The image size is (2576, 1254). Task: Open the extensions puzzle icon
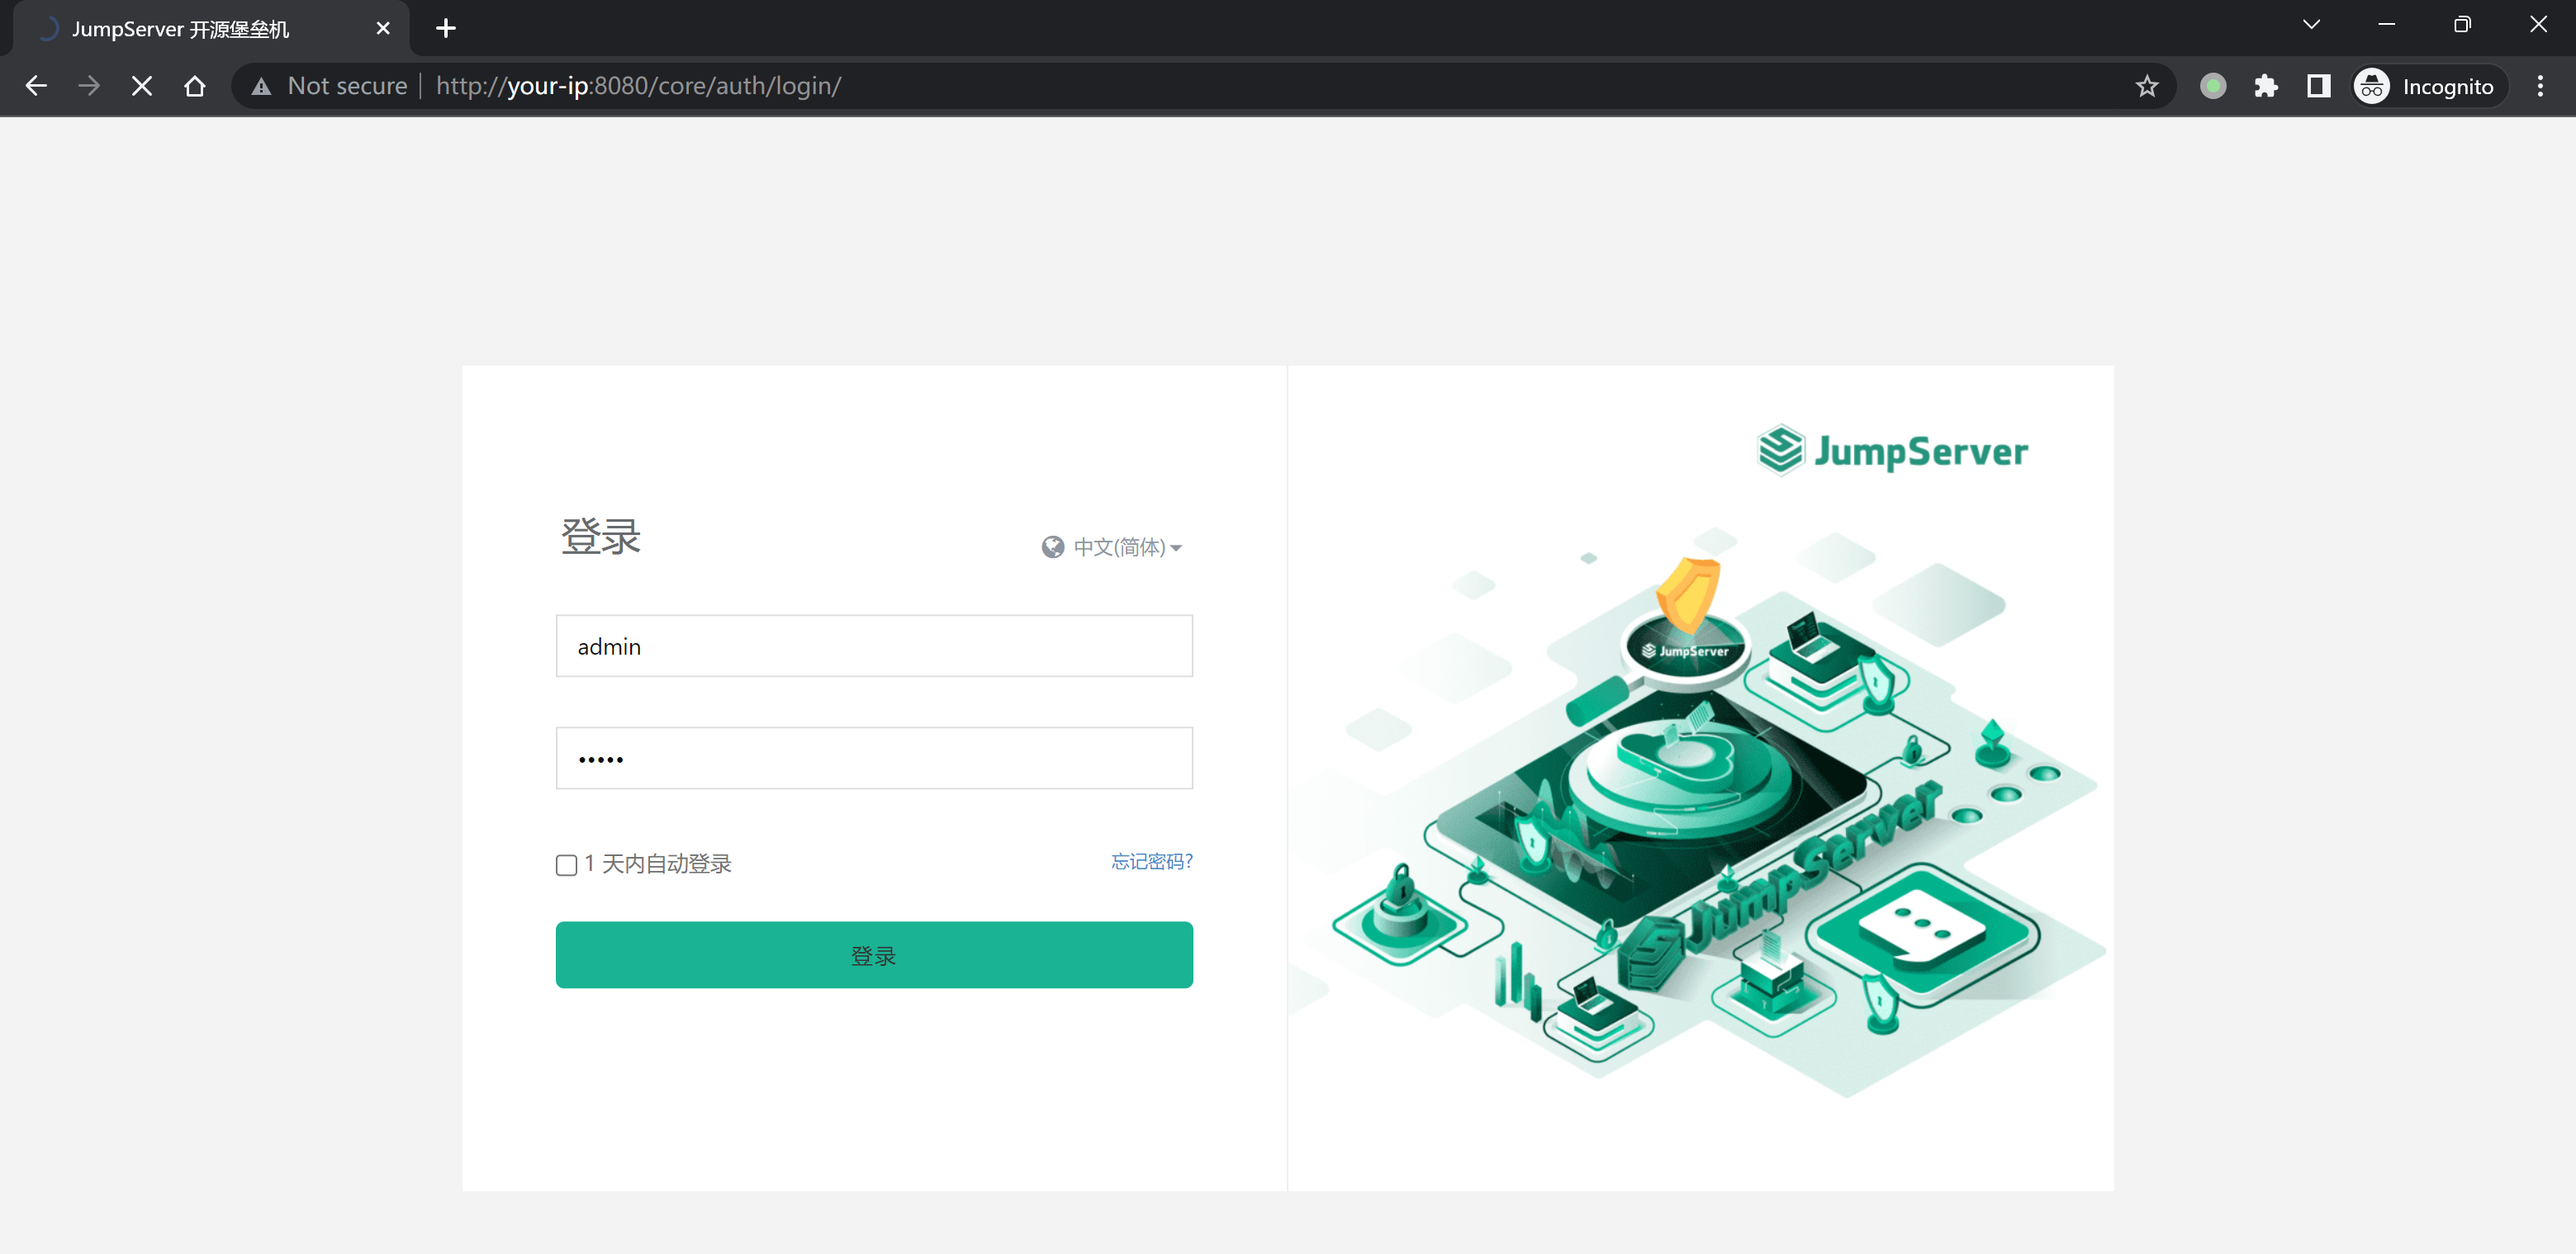click(x=2266, y=86)
